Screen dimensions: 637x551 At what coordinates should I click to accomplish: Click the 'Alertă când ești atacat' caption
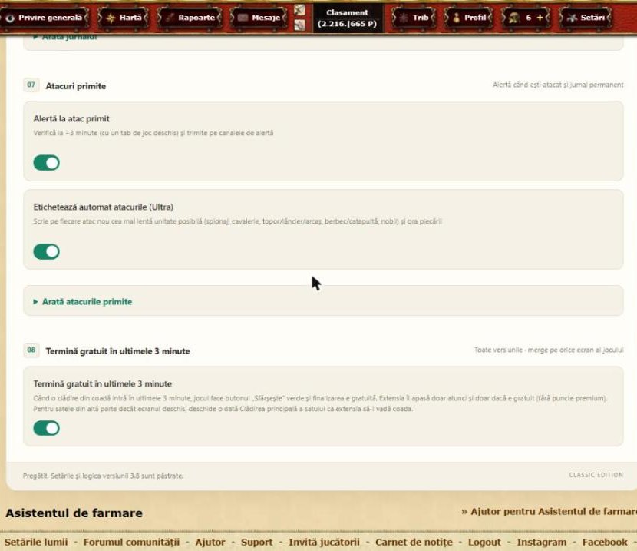pos(558,85)
